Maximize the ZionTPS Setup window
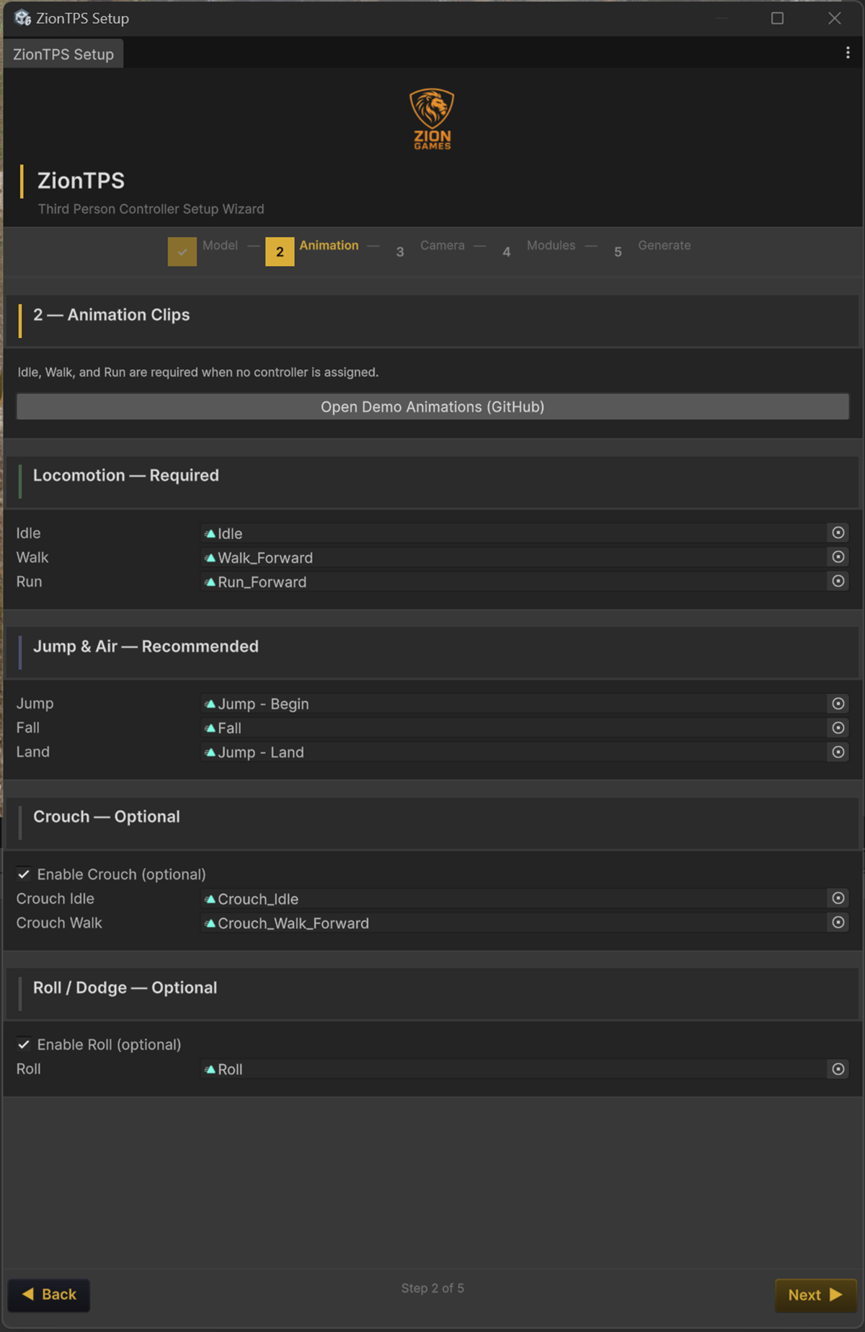Screen dimensions: 865x1332 [777, 18]
